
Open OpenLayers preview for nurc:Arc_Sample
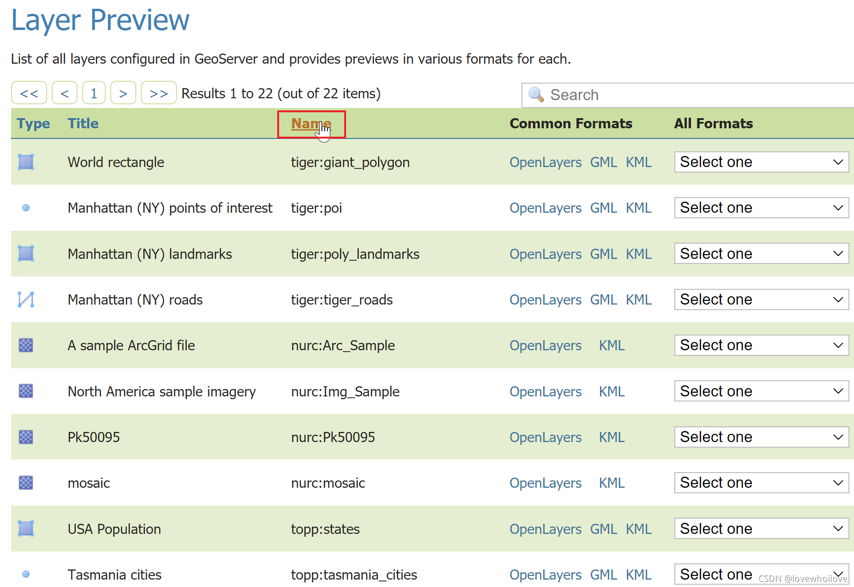point(545,346)
